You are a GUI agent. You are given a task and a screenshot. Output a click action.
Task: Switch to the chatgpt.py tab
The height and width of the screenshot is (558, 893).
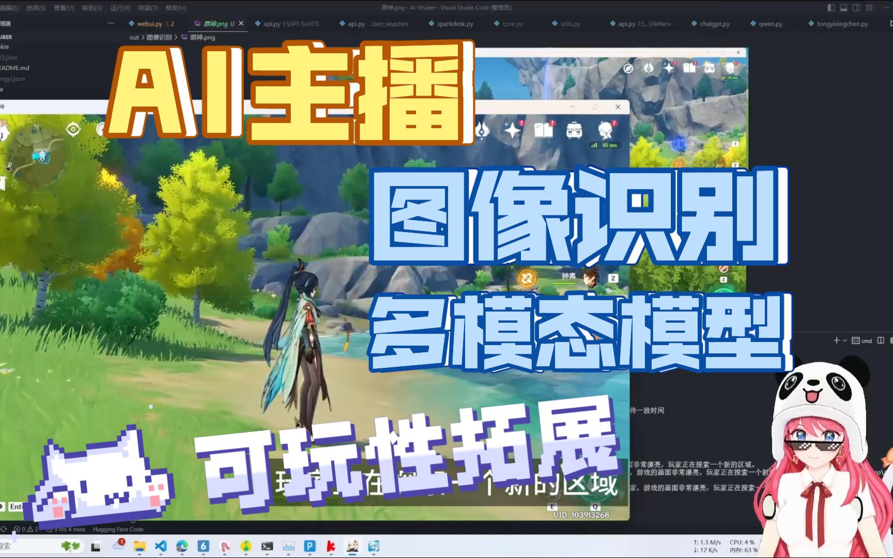[x=711, y=24]
